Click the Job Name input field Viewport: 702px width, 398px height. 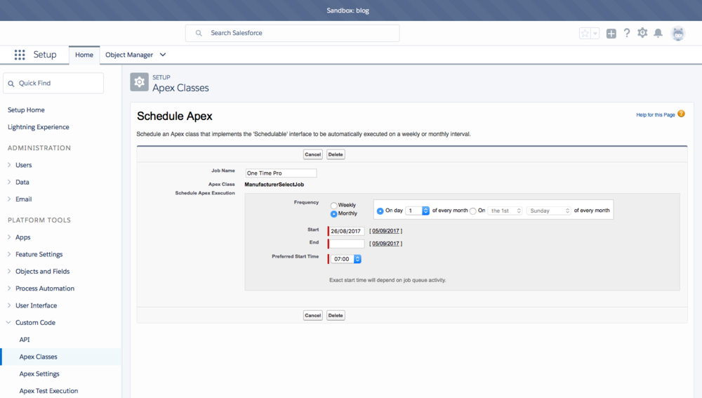tap(281, 173)
